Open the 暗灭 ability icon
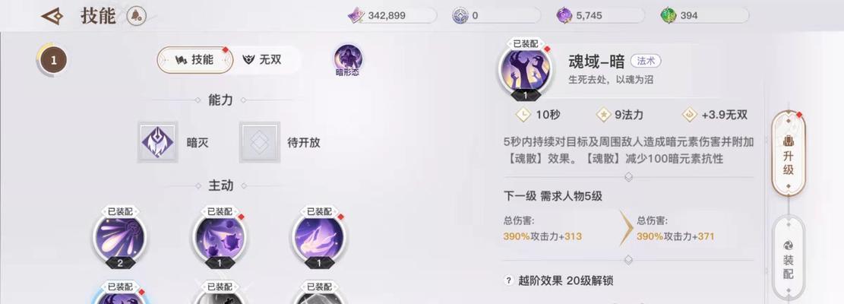 157,142
